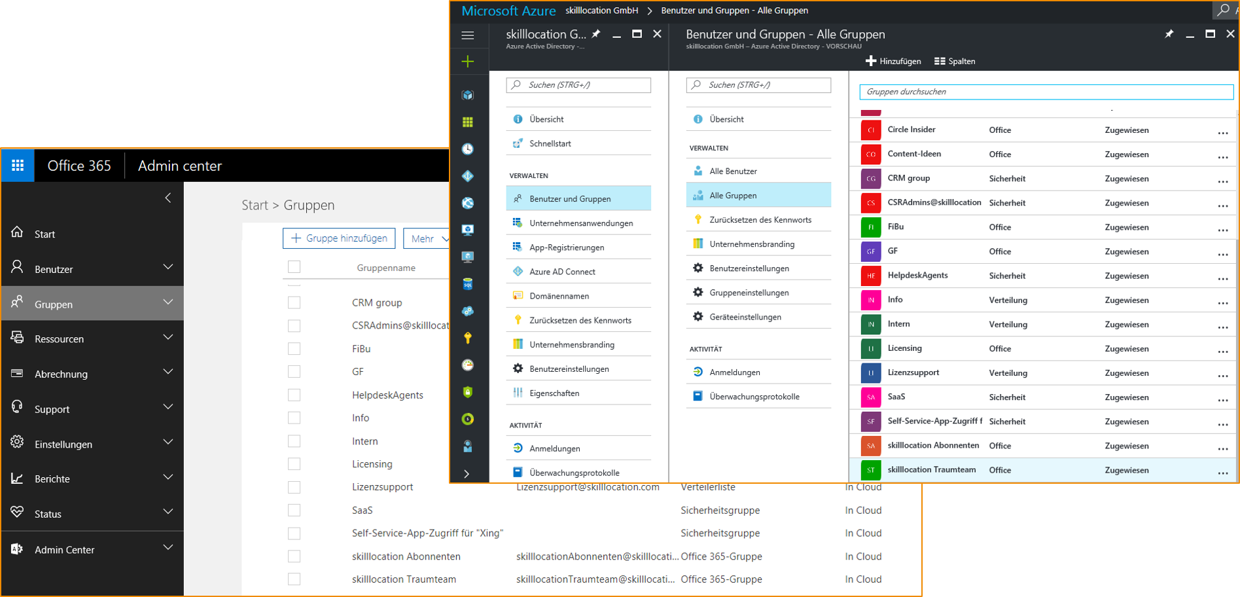Screen dimensions: 1240x597
Task: Expand the Benutzer menu chevron
Action: pos(168,267)
